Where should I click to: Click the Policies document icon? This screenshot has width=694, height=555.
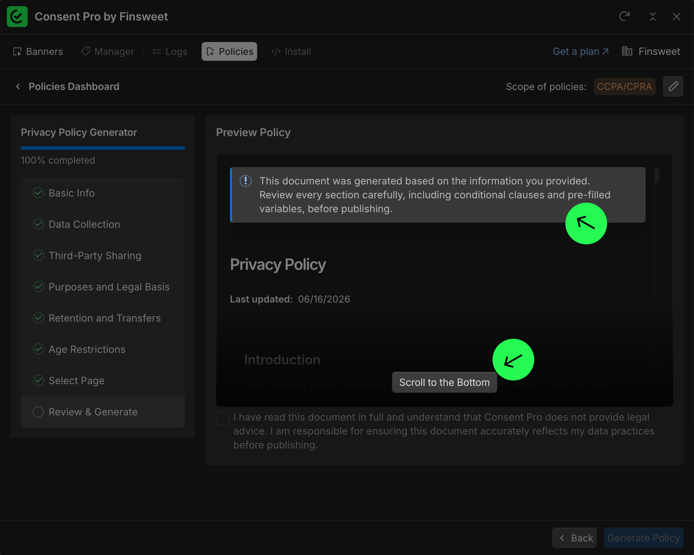[210, 52]
